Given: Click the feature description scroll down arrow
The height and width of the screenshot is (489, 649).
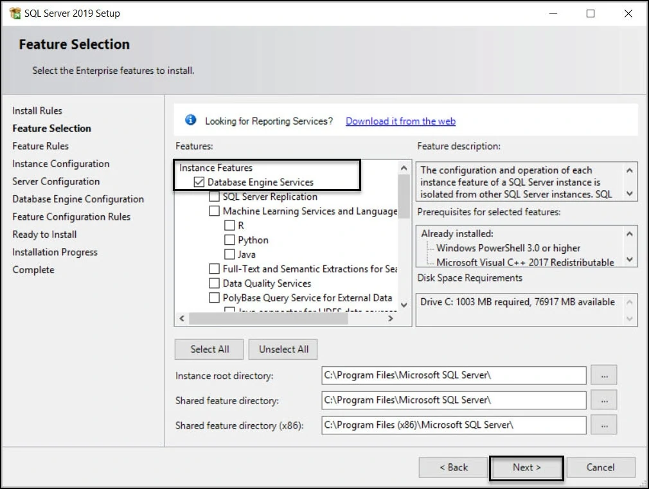Looking at the screenshot, I should pyautogui.click(x=630, y=193).
